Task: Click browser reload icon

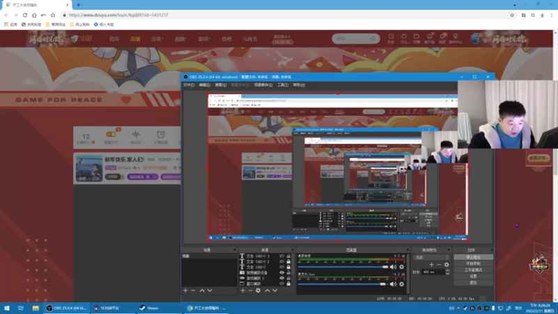Action: point(25,15)
